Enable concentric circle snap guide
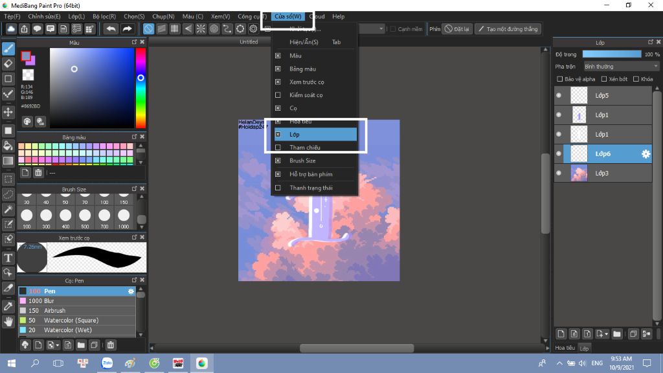663x373 pixels. [x=214, y=28]
